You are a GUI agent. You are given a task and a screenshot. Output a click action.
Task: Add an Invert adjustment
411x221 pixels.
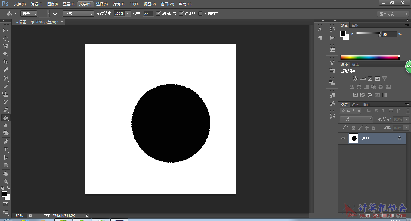(x=355, y=95)
